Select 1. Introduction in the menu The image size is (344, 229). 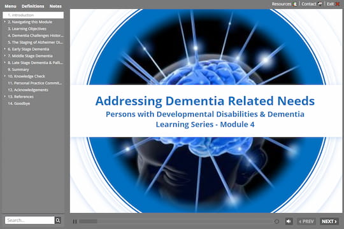click(33, 15)
